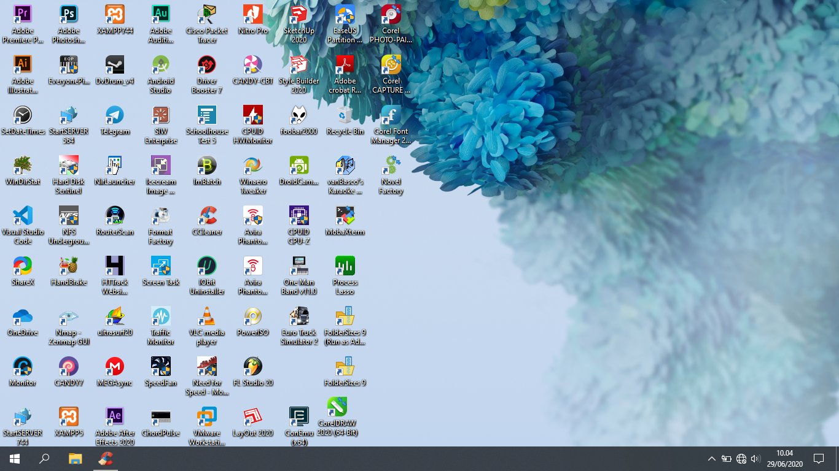The height and width of the screenshot is (471, 839).
Task: Open CPUID CPU-Z shortcut
Action: pos(299,224)
